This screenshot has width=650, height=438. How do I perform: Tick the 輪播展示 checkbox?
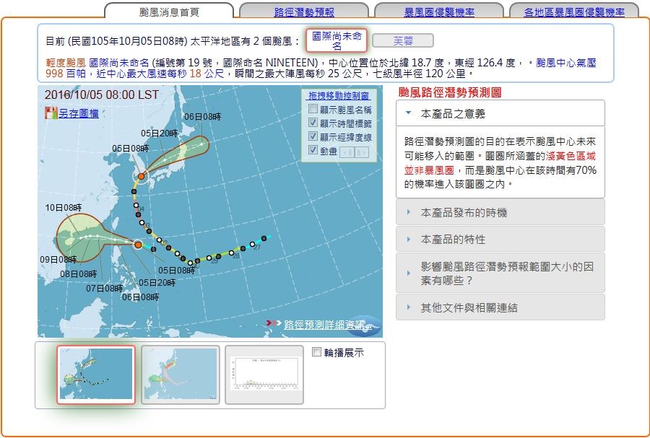[317, 352]
